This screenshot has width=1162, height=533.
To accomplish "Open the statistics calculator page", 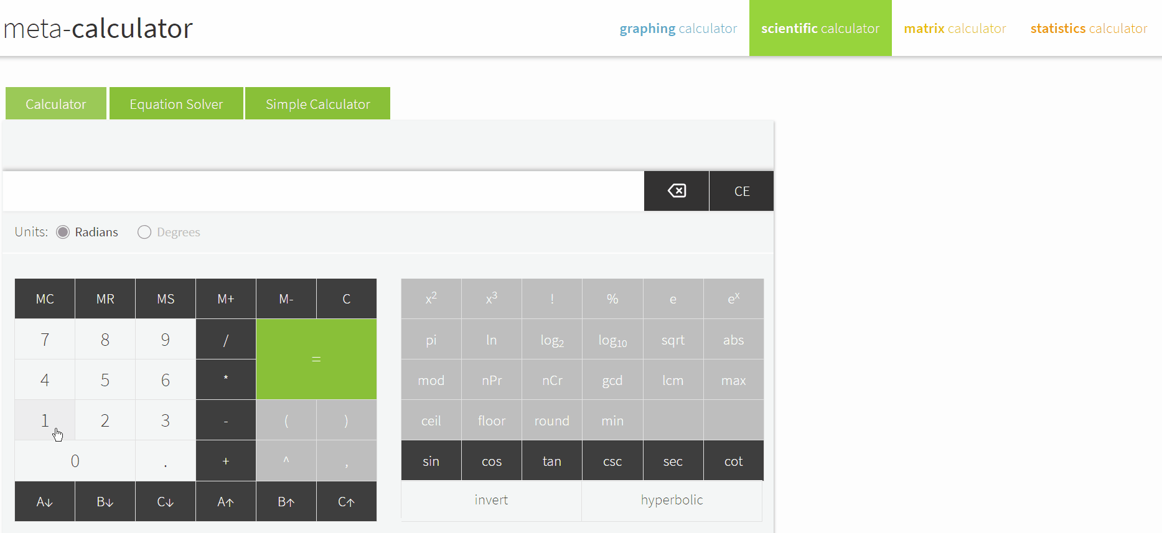I will [1089, 29].
